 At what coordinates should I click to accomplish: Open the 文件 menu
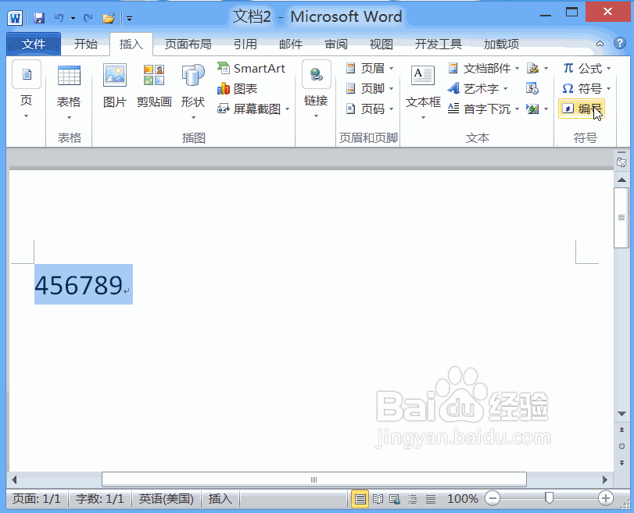pyautogui.click(x=34, y=45)
